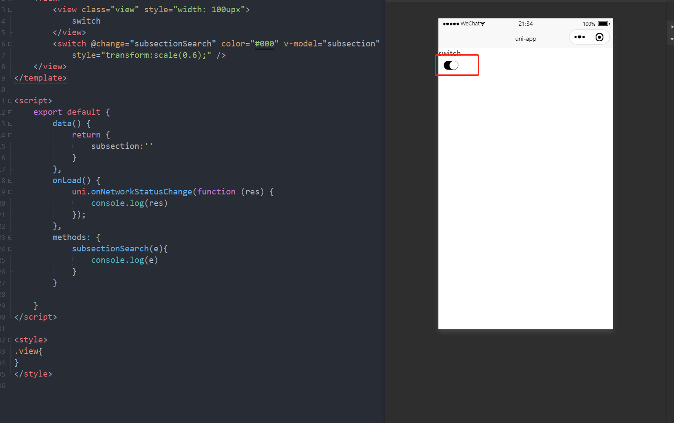The height and width of the screenshot is (423, 674).
Task: Click console.log(res) in the code
Action: click(129, 203)
